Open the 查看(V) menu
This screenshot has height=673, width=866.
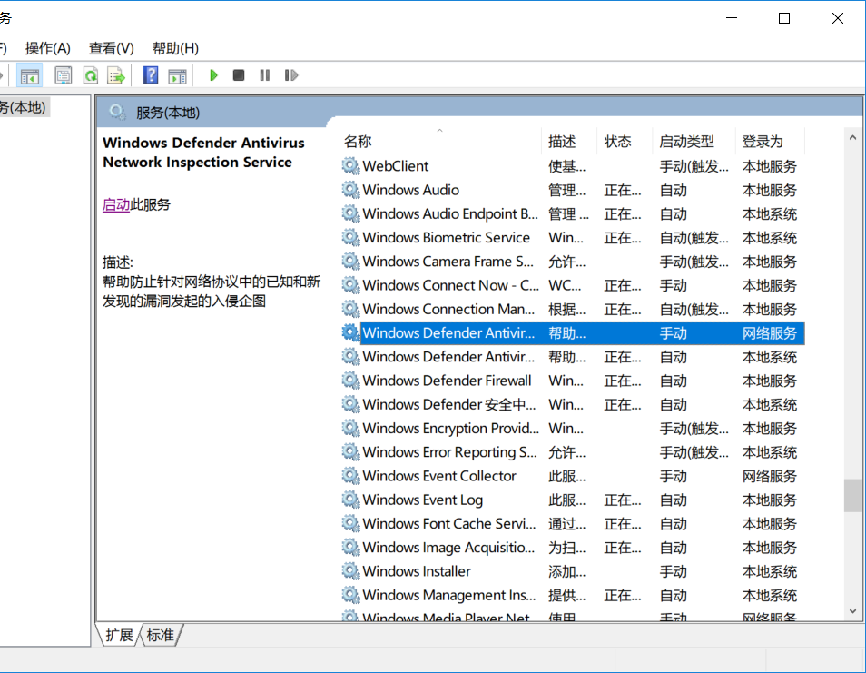111,49
